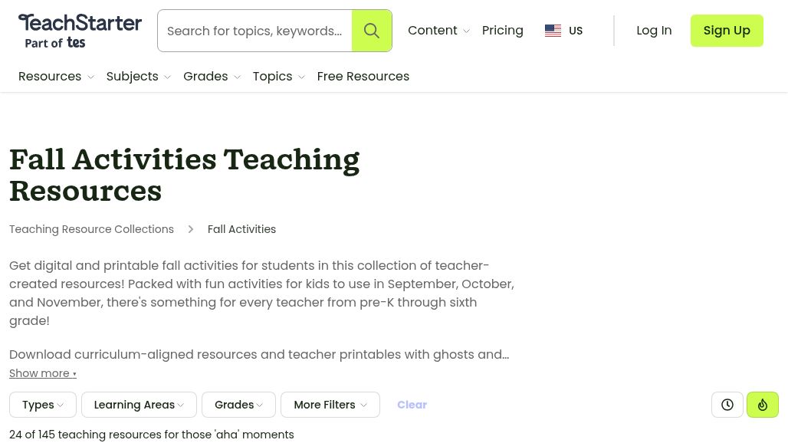Screen dimensions: 788x443
Task: Toggle trending sort off via flame button
Action: click(762, 405)
